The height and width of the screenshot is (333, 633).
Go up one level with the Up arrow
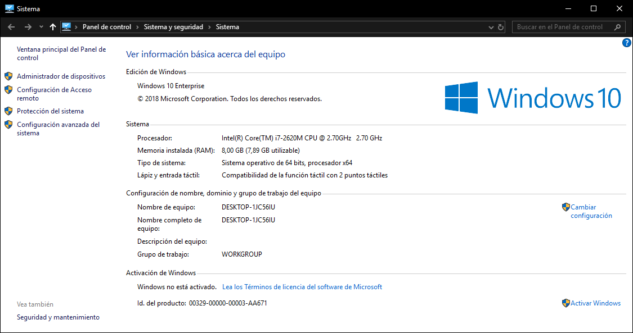click(x=53, y=27)
